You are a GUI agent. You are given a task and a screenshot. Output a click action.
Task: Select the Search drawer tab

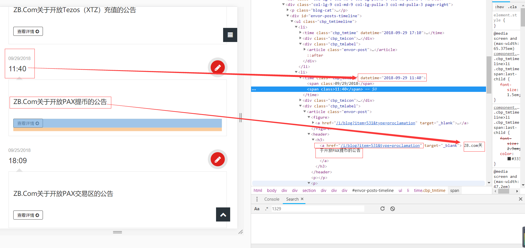pos(292,199)
